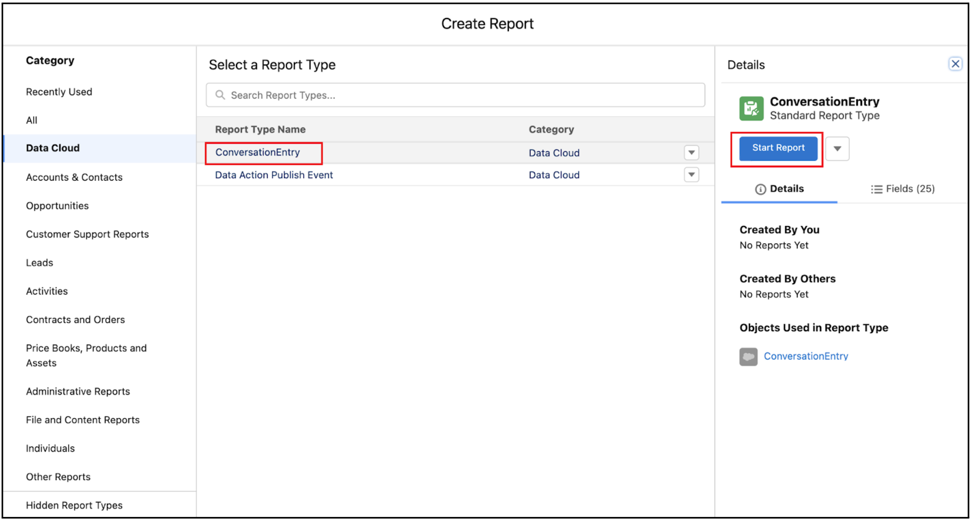Expand the arrow menu next to Start Report
Screen dimensions: 972x519
(x=837, y=148)
